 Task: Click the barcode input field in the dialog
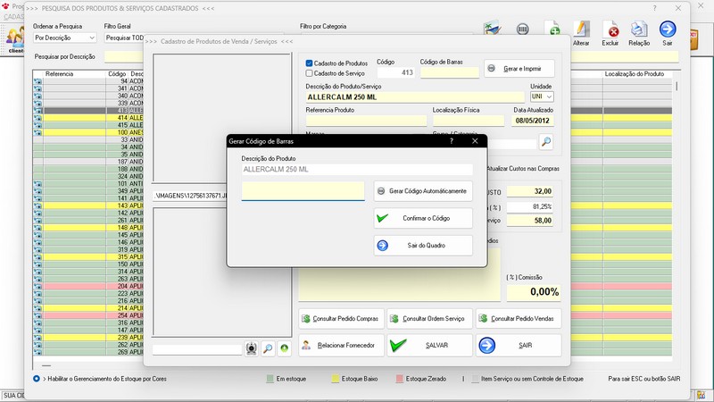tap(303, 191)
